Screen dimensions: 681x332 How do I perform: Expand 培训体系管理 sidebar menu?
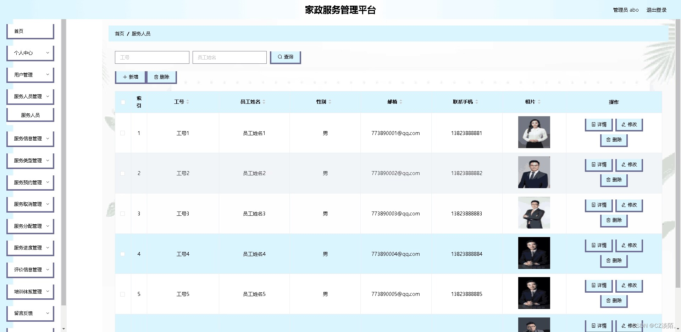tap(30, 292)
